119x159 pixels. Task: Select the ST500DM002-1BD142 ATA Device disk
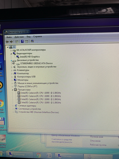36,63
